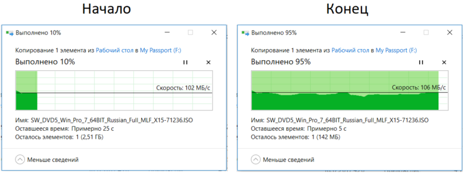Collapse Меньше сведений in the 10% dialog

coord(47,160)
